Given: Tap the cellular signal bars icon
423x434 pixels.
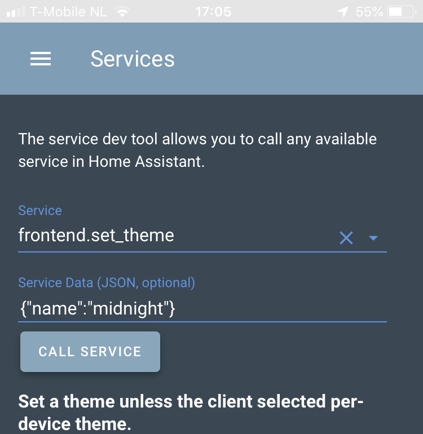Looking at the screenshot, I should point(16,12).
